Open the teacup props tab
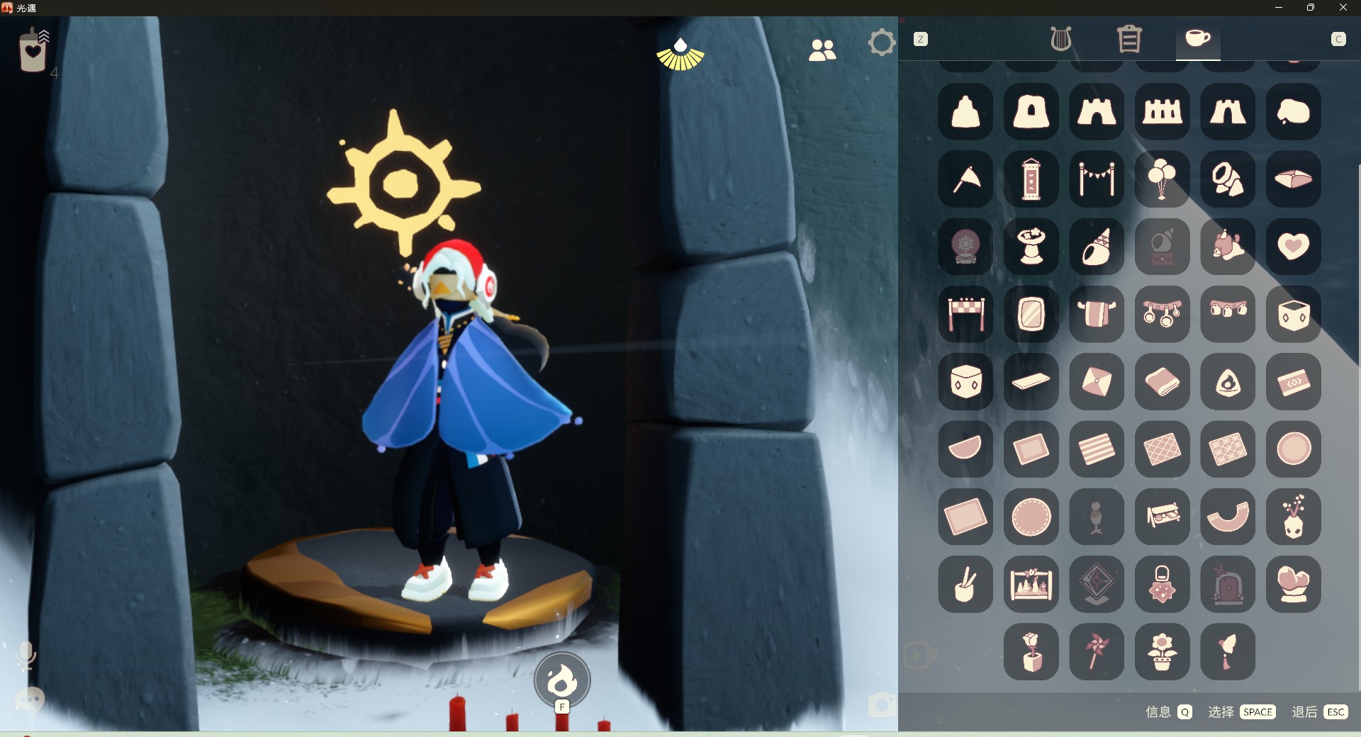The image size is (1361, 737). [1198, 38]
